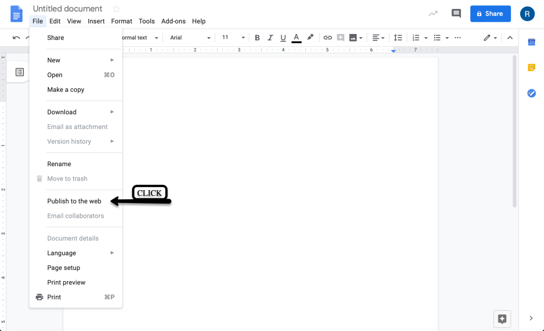Choose Make a copy from menu
This screenshot has width=544, height=331.
[65, 90]
